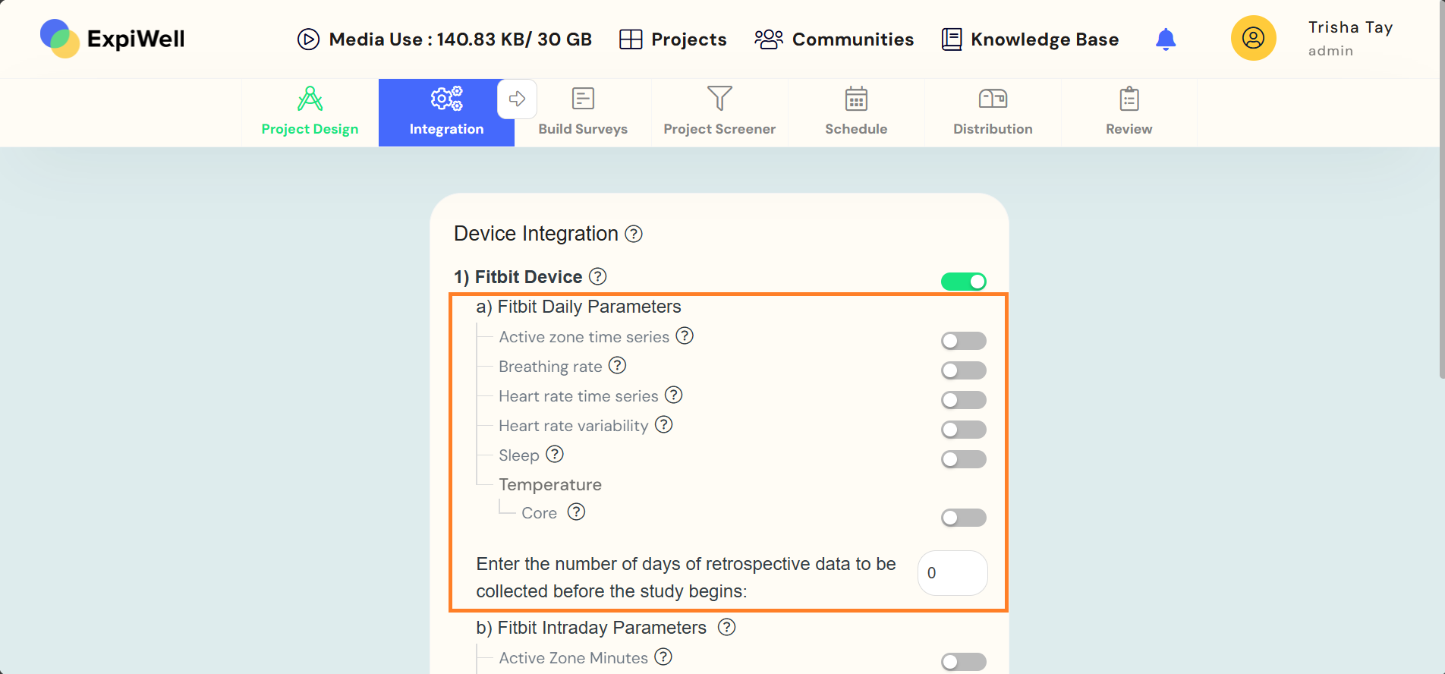Click the Integration gears icon
The height and width of the screenshot is (674, 1445).
tap(446, 99)
